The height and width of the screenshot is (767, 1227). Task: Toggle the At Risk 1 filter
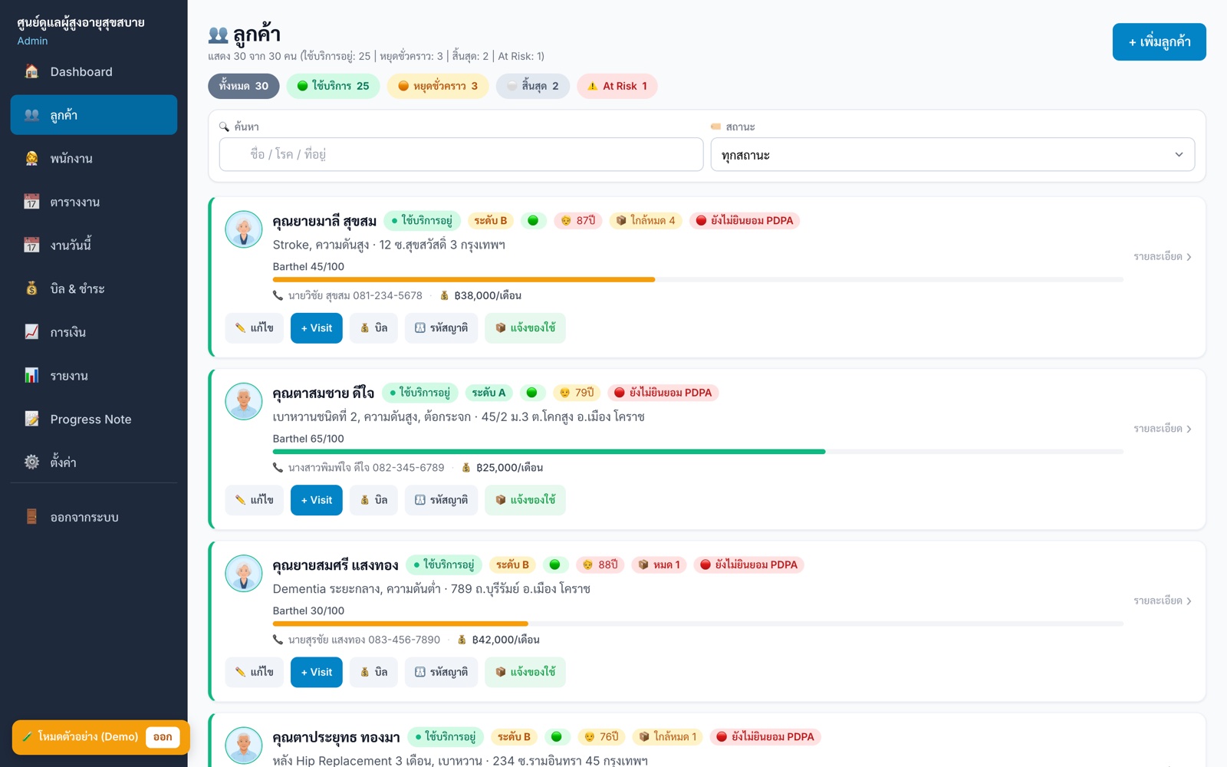click(x=617, y=86)
